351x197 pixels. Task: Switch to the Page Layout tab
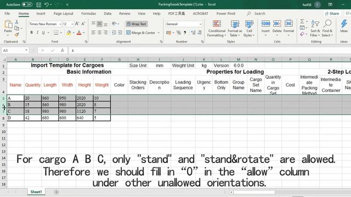(x=64, y=14)
